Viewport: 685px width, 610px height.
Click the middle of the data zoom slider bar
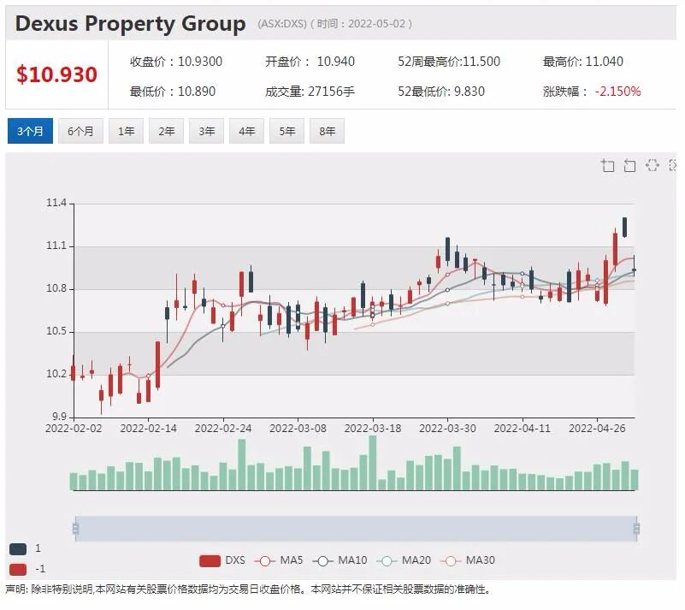[x=356, y=529]
